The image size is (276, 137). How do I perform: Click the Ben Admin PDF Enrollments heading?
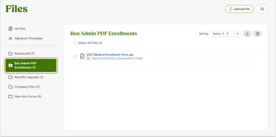(104, 34)
